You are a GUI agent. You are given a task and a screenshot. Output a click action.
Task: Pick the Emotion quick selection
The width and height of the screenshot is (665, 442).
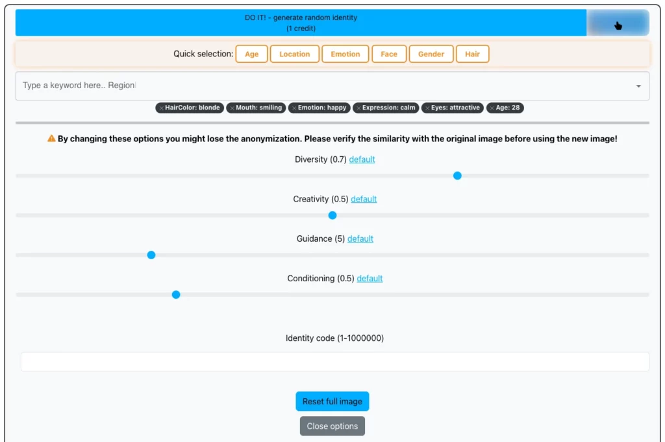coord(345,54)
